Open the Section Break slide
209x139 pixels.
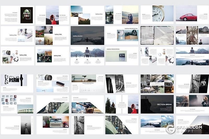click(157, 104)
